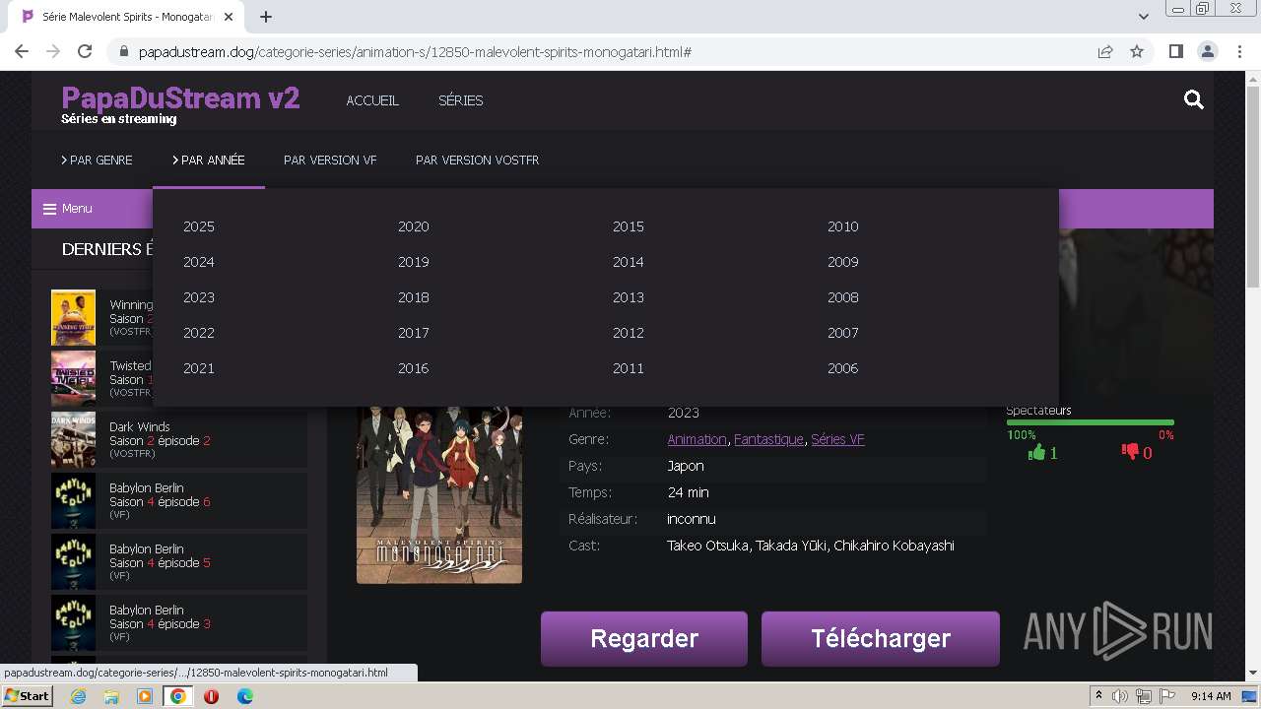Select year 2019
Viewport: 1261px width, 709px height.
413,262
